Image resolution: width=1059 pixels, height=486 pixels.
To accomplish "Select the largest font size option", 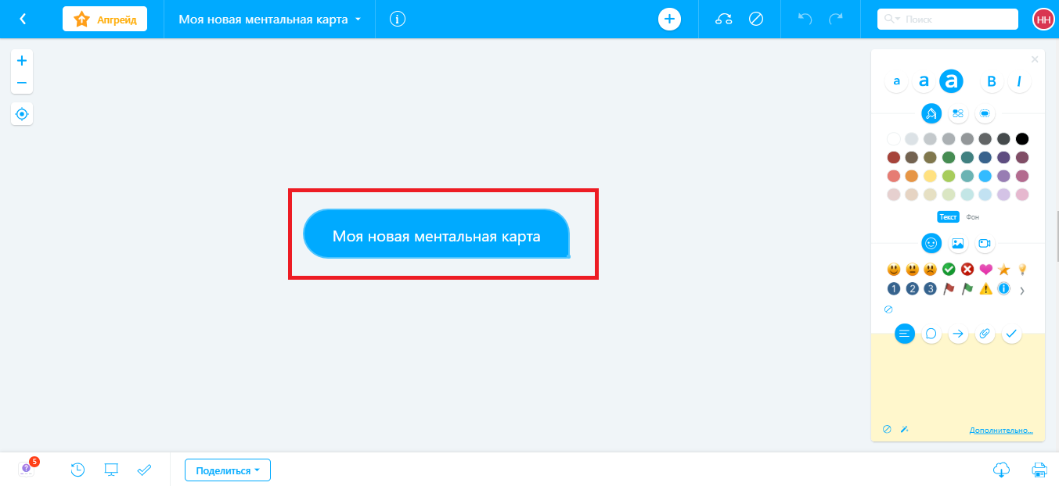I will tap(951, 80).
